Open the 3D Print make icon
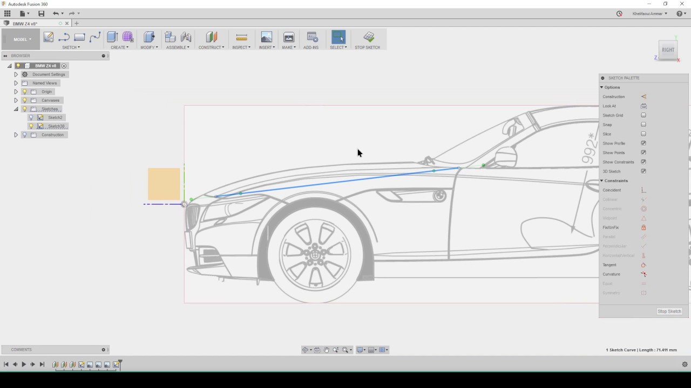691x388 pixels. coord(288,37)
